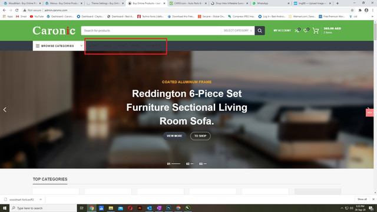The height and width of the screenshot is (212, 377).
Task: Expand Browse Categories menu
Action: (x=58, y=46)
